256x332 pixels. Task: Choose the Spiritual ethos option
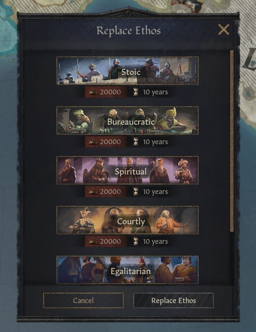point(128,170)
